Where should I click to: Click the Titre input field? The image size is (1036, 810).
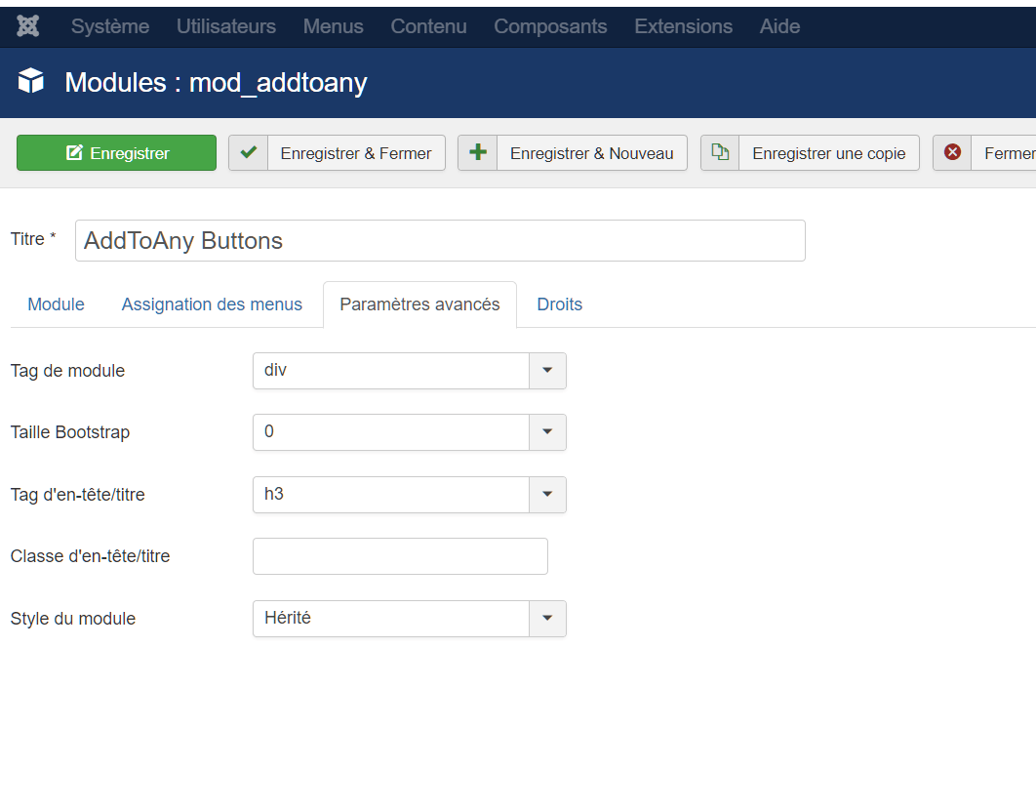pyautogui.click(x=440, y=241)
